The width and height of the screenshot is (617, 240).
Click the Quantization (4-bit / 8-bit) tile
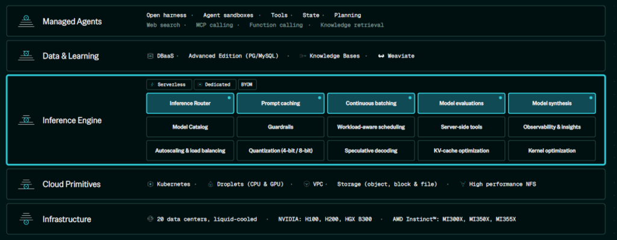click(281, 151)
